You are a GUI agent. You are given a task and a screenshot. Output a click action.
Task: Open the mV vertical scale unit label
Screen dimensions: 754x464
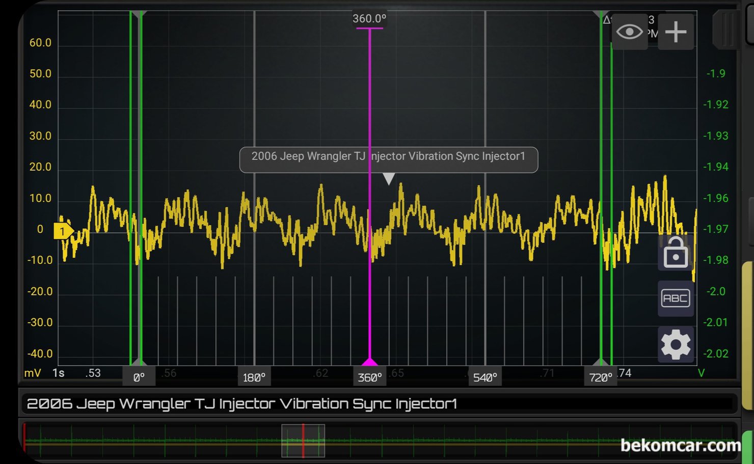coord(33,373)
